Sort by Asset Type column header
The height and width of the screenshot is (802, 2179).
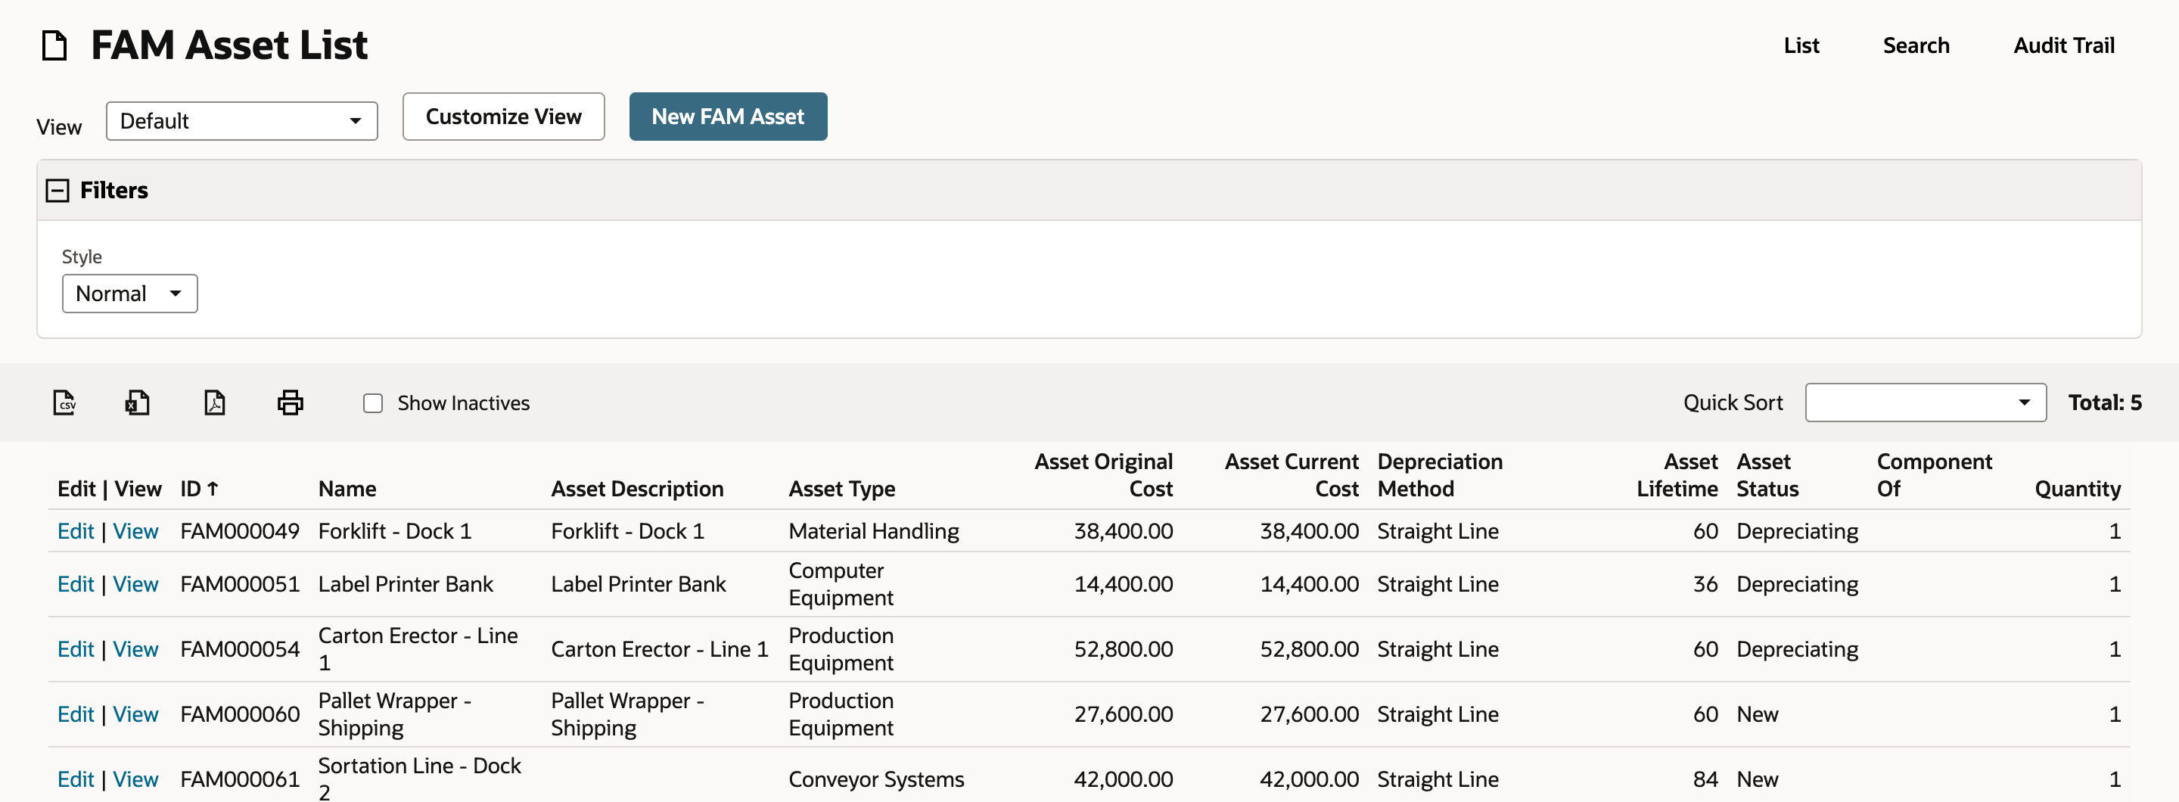(x=841, y=489)
